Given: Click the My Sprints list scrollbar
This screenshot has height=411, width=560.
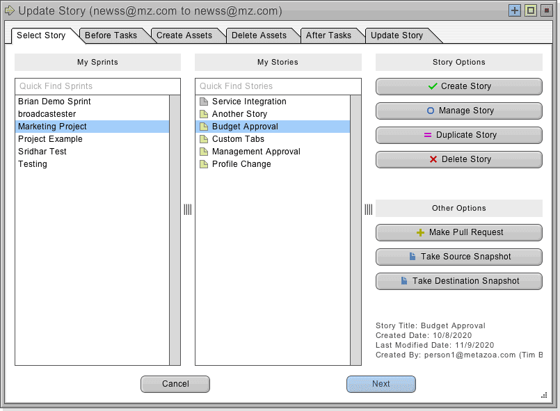Looking at the screenshot, I should point(175,230).
